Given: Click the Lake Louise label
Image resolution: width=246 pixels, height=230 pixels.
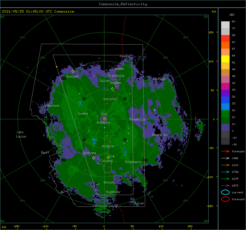Looking at the screenshot, I should [x=21, y=134].
